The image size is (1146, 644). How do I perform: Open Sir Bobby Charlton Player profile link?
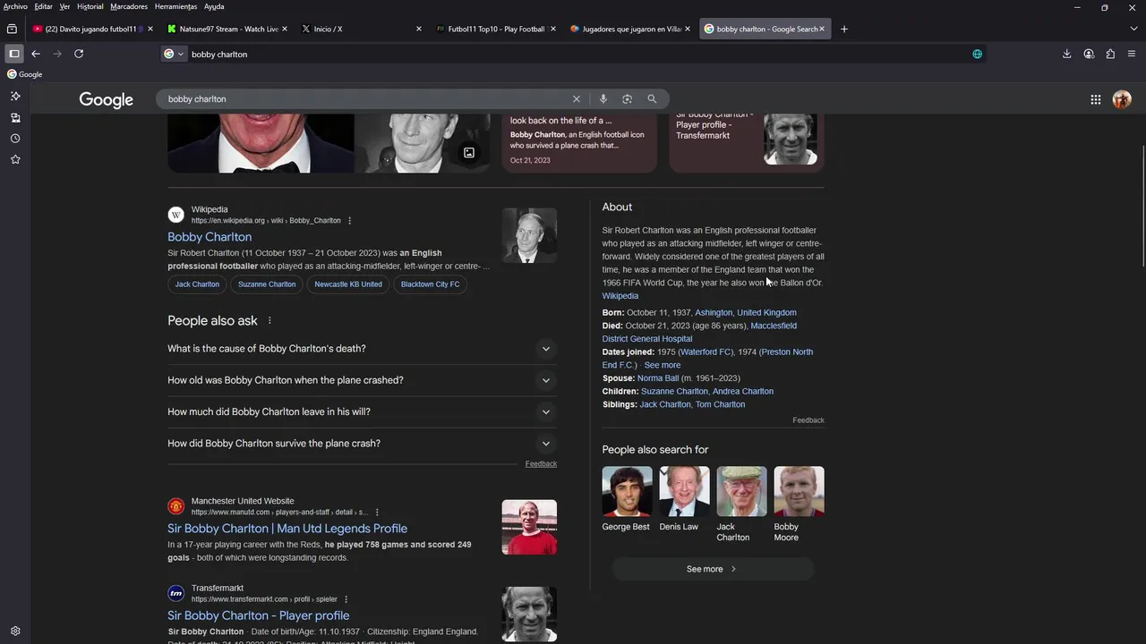click(x=259, y=615)
